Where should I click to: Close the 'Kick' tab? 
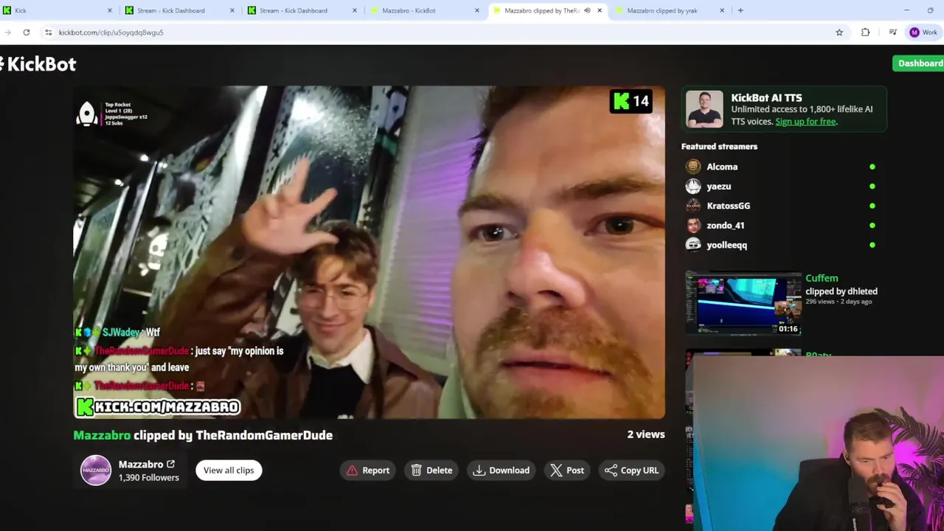point(110,10)
